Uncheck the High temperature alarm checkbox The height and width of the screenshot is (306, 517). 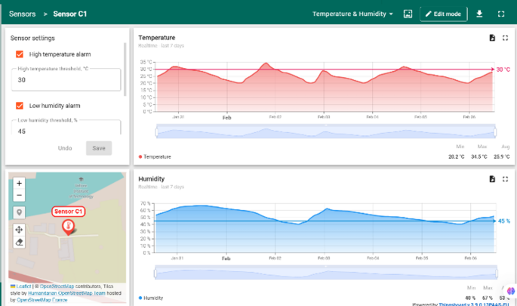[20, 54]
